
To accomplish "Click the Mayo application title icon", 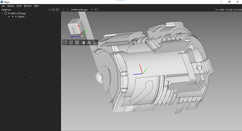I will tap(2, 2).
